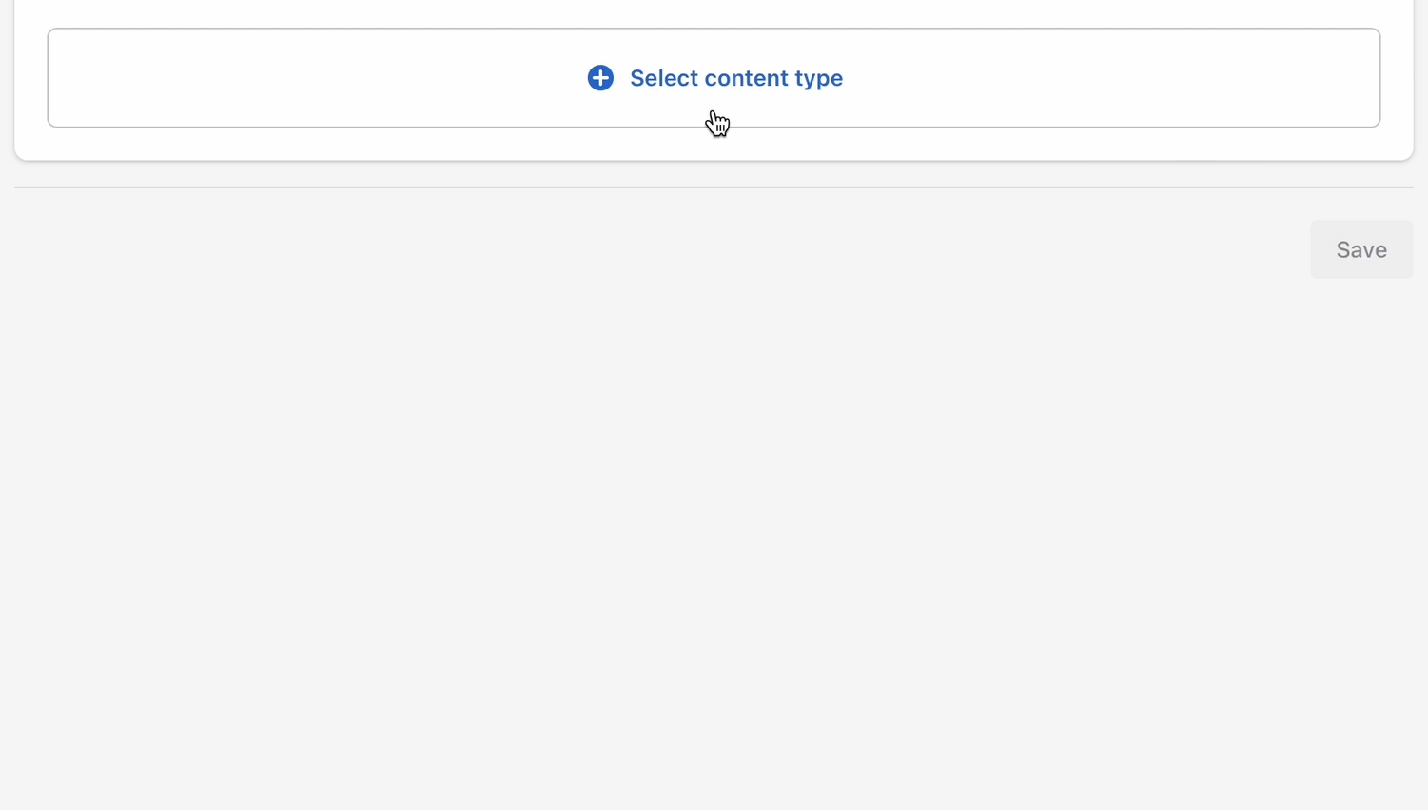The image size is (1428, 810).
Task: Click the blue Select content type label
Action: (x=735, y=78)
